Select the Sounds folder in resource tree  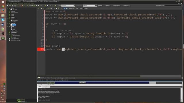pyautogui.click(x=13, y=11)
